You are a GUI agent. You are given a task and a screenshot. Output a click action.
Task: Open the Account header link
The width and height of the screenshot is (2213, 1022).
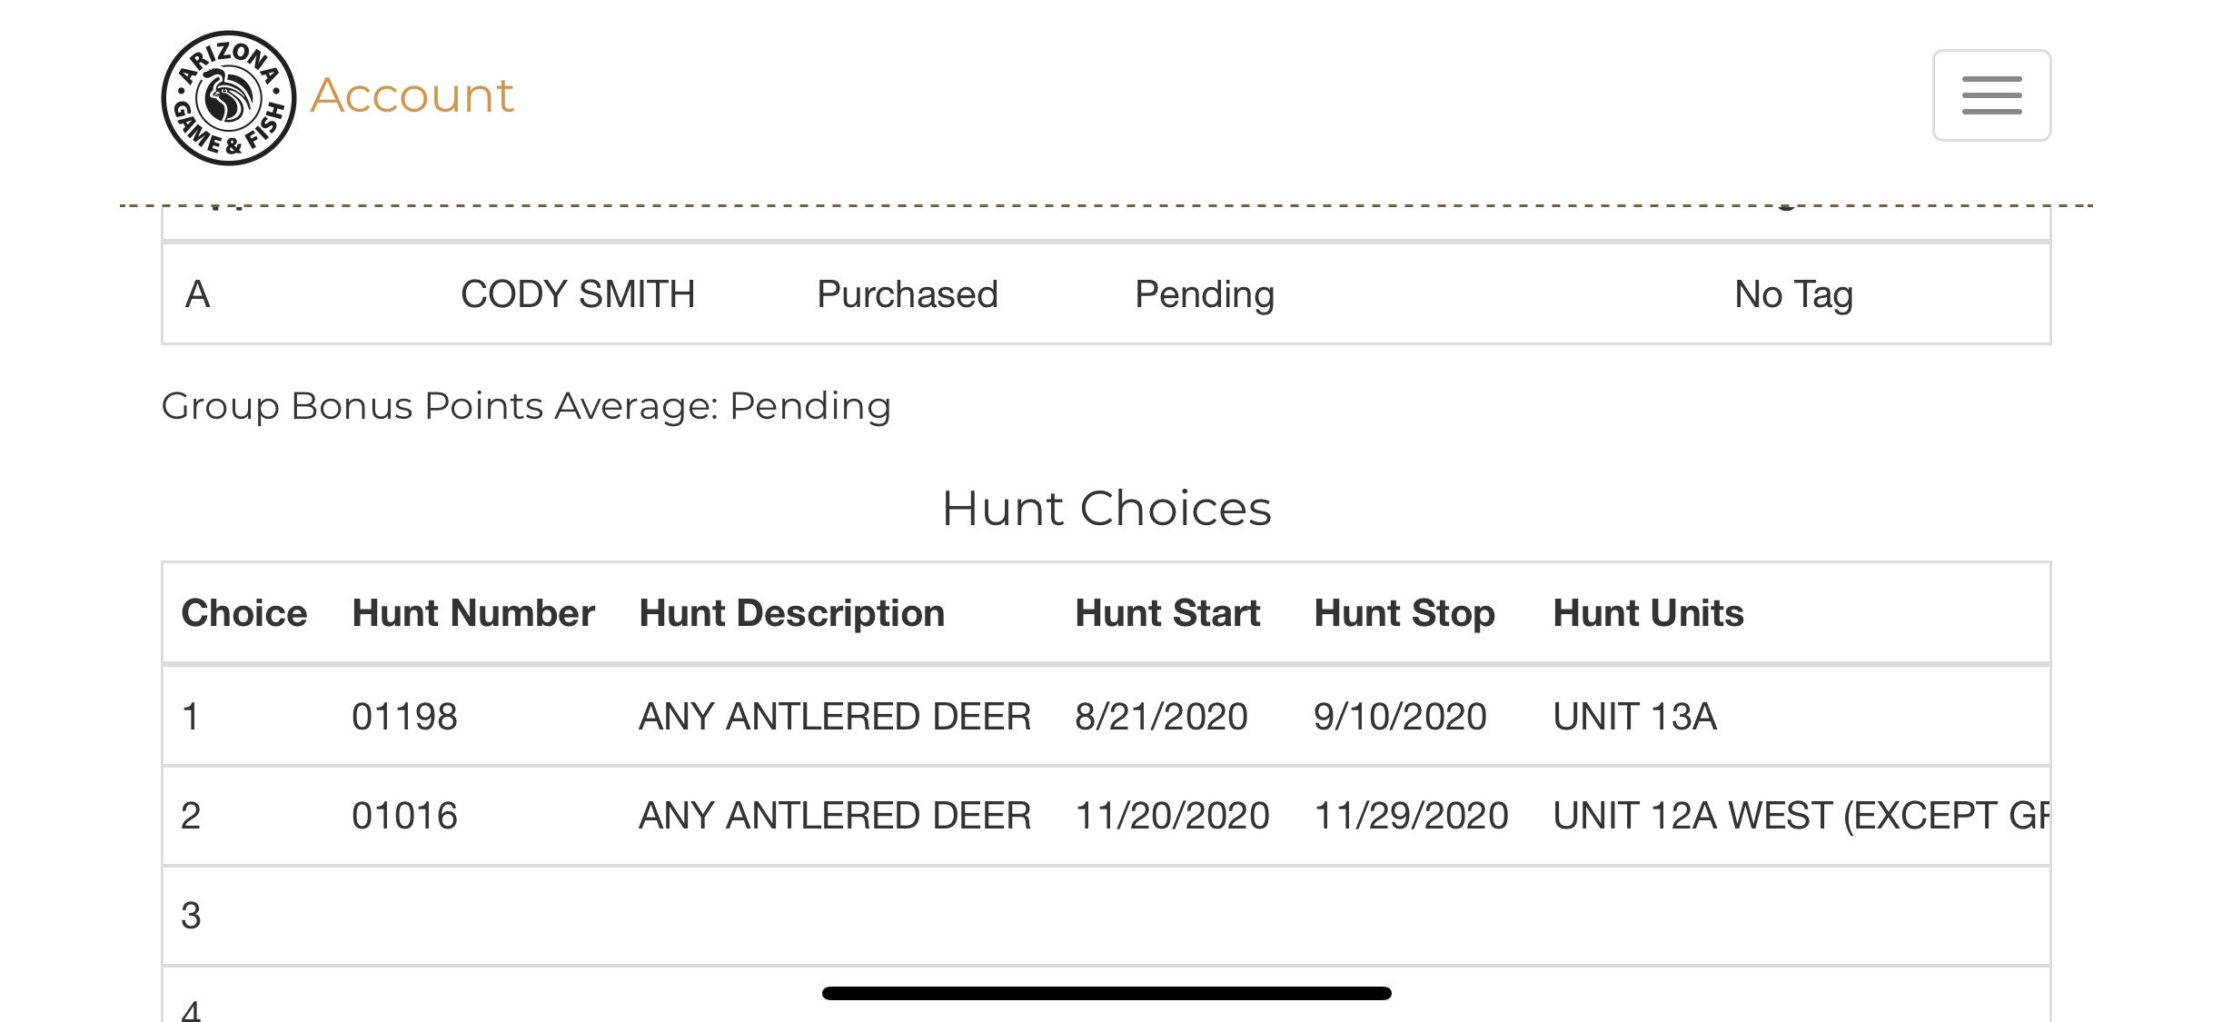tap(412, 95)
